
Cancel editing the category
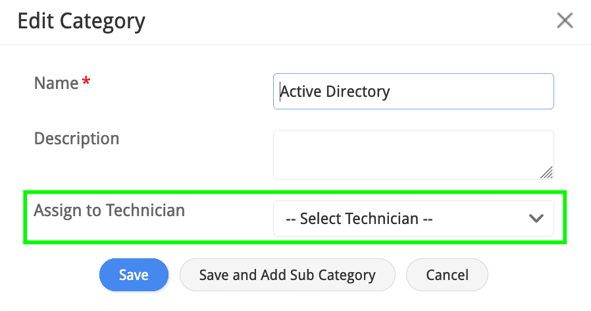pos(447,275)
